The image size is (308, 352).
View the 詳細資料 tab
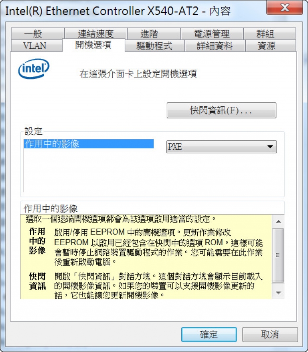point(215,46)
